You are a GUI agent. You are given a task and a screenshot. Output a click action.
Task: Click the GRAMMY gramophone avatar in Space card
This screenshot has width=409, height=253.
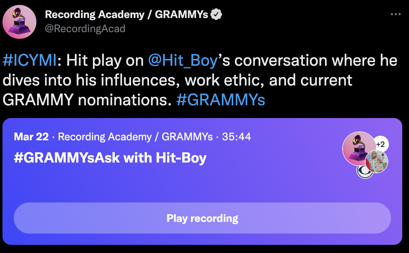point(359,148)
